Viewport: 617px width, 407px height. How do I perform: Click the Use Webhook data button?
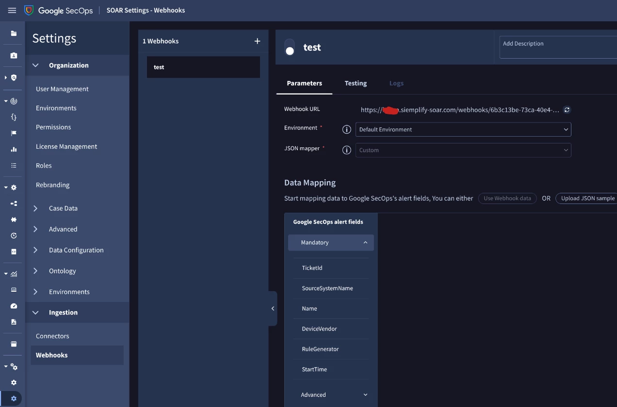pos(507,198)
